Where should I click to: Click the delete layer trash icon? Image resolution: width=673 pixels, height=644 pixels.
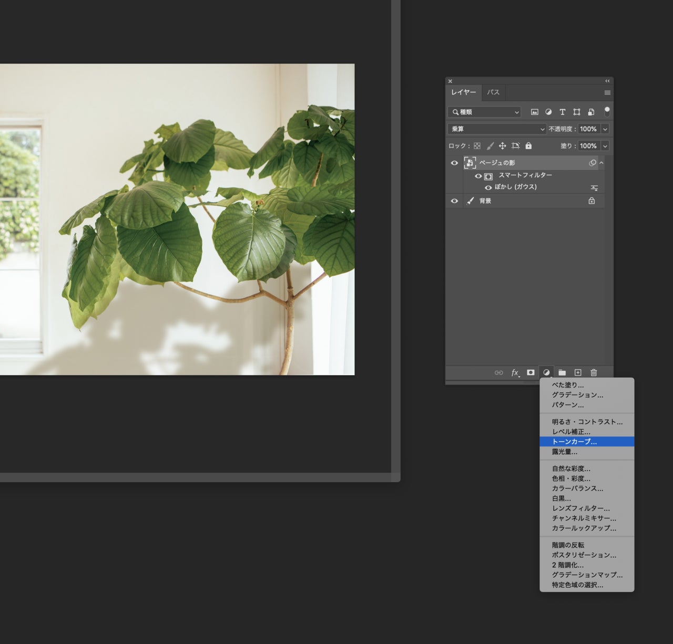click(x=594, y=373)
